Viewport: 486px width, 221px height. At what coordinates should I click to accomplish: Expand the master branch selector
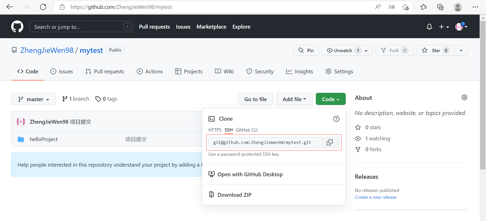click(33, 99)
